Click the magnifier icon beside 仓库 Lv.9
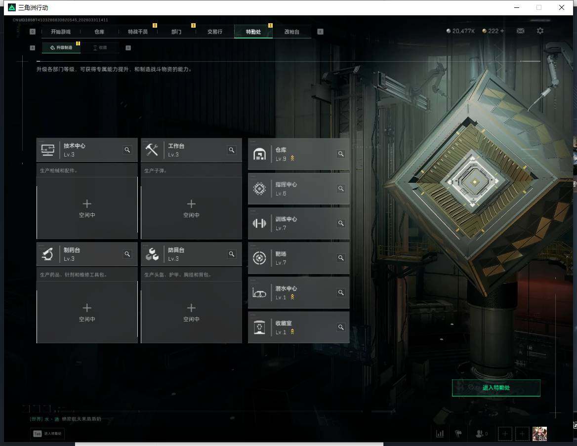Image resolution: width=577 pixels, height=446 pixels. (x=341, y=154)
